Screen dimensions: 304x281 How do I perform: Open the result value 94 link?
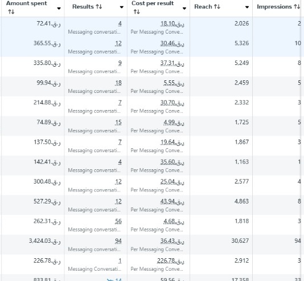(118, 241)
